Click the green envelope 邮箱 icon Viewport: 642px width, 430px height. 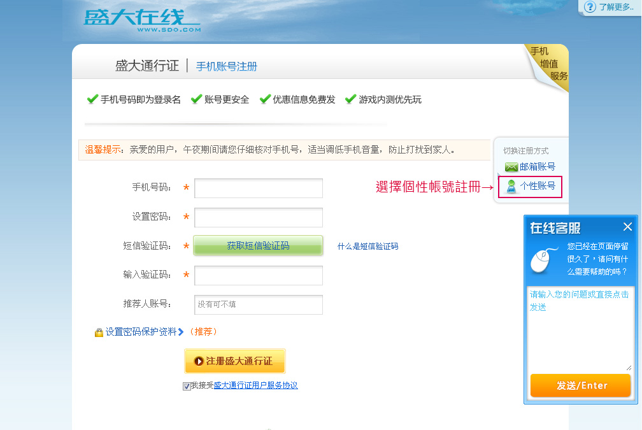pos(511,167)
